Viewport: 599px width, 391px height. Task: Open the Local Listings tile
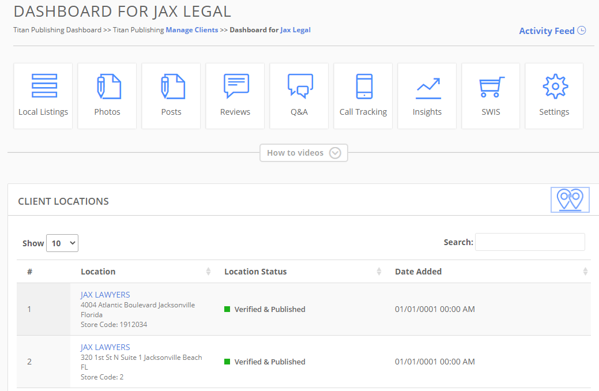point(43,96)
